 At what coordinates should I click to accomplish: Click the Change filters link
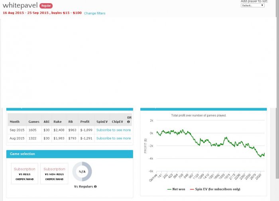pos(94,13)
